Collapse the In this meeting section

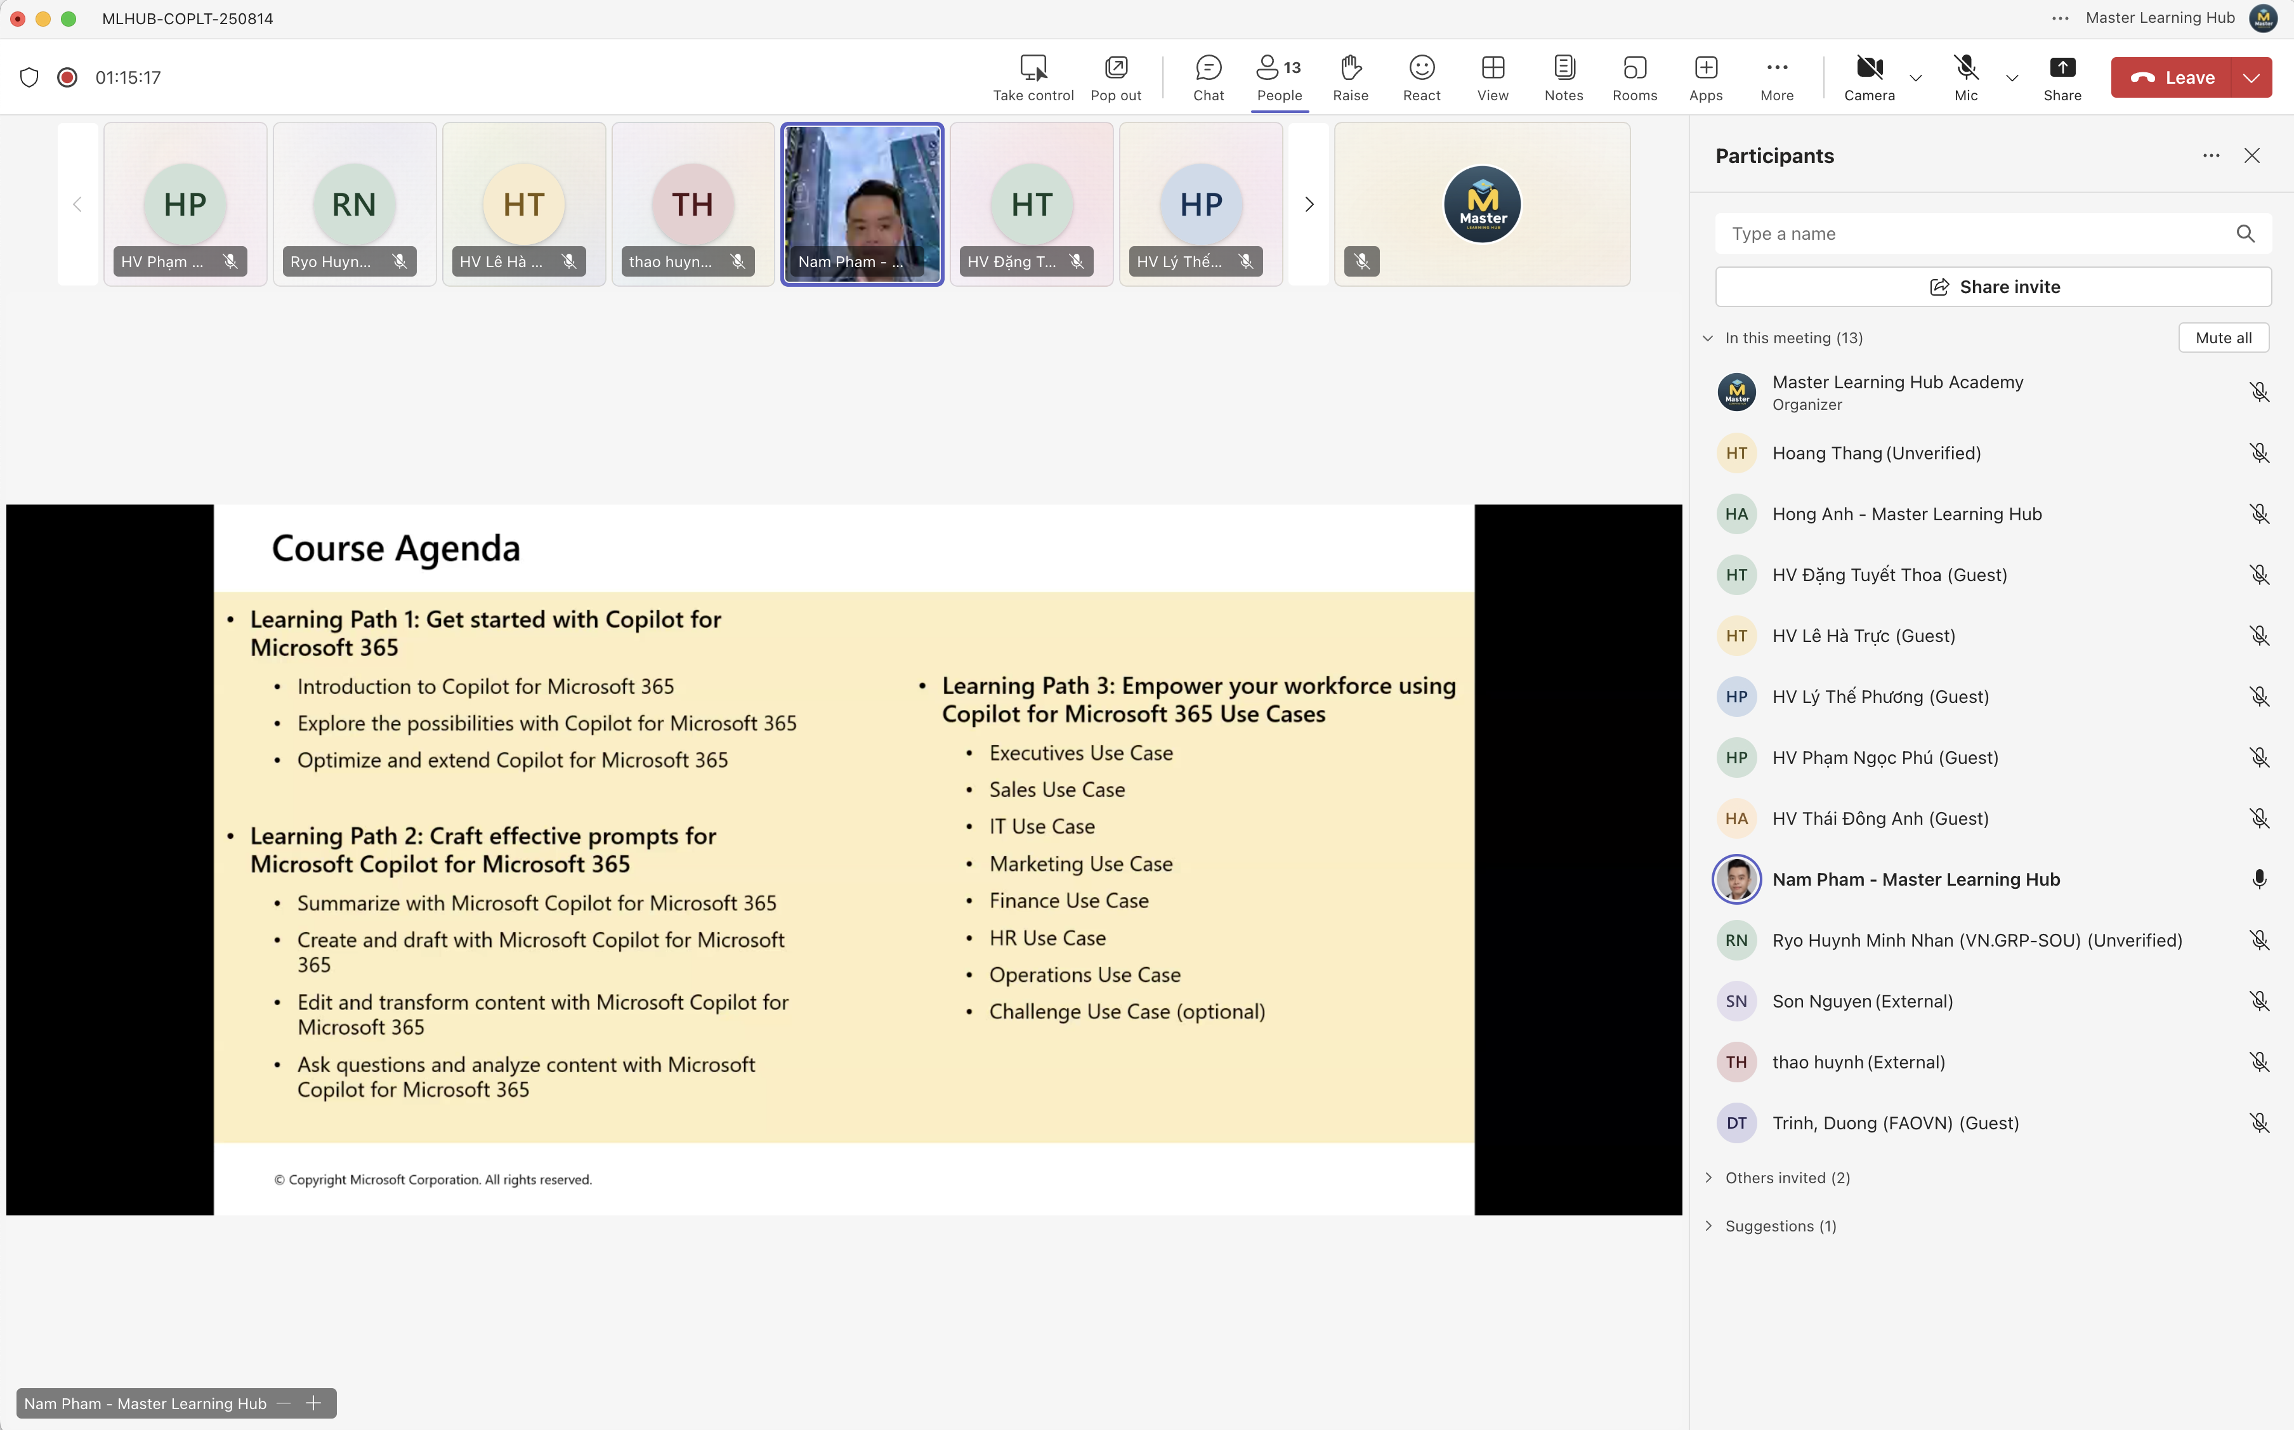(1708, 339)
